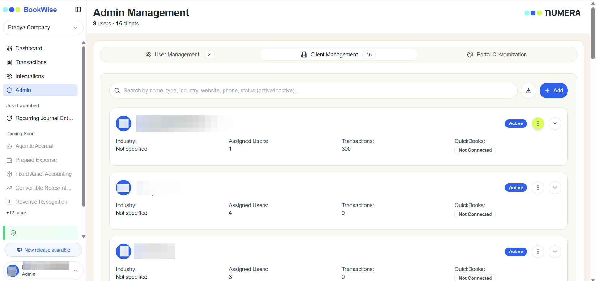Click Active badge on first client card
The image size is (596, 281).
pos(516,123)
